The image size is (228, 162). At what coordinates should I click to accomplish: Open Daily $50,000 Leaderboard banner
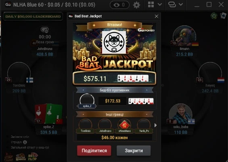pyautogui.click(x=33, y=17)
